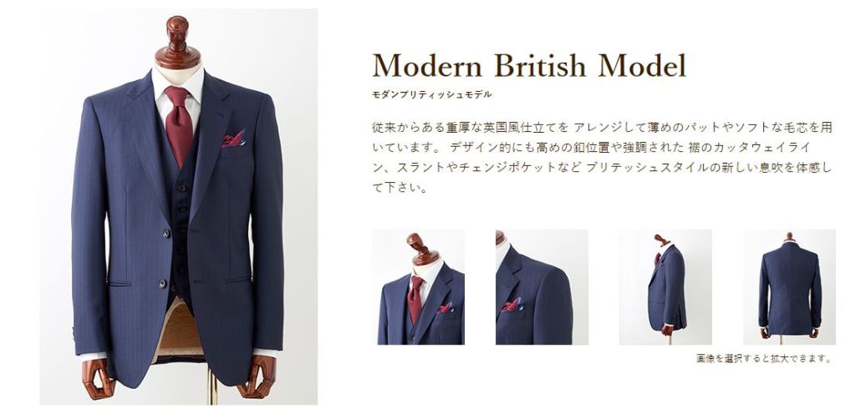Click the mannequin's wooden hand at right sleeve

(x=257, y=375)
